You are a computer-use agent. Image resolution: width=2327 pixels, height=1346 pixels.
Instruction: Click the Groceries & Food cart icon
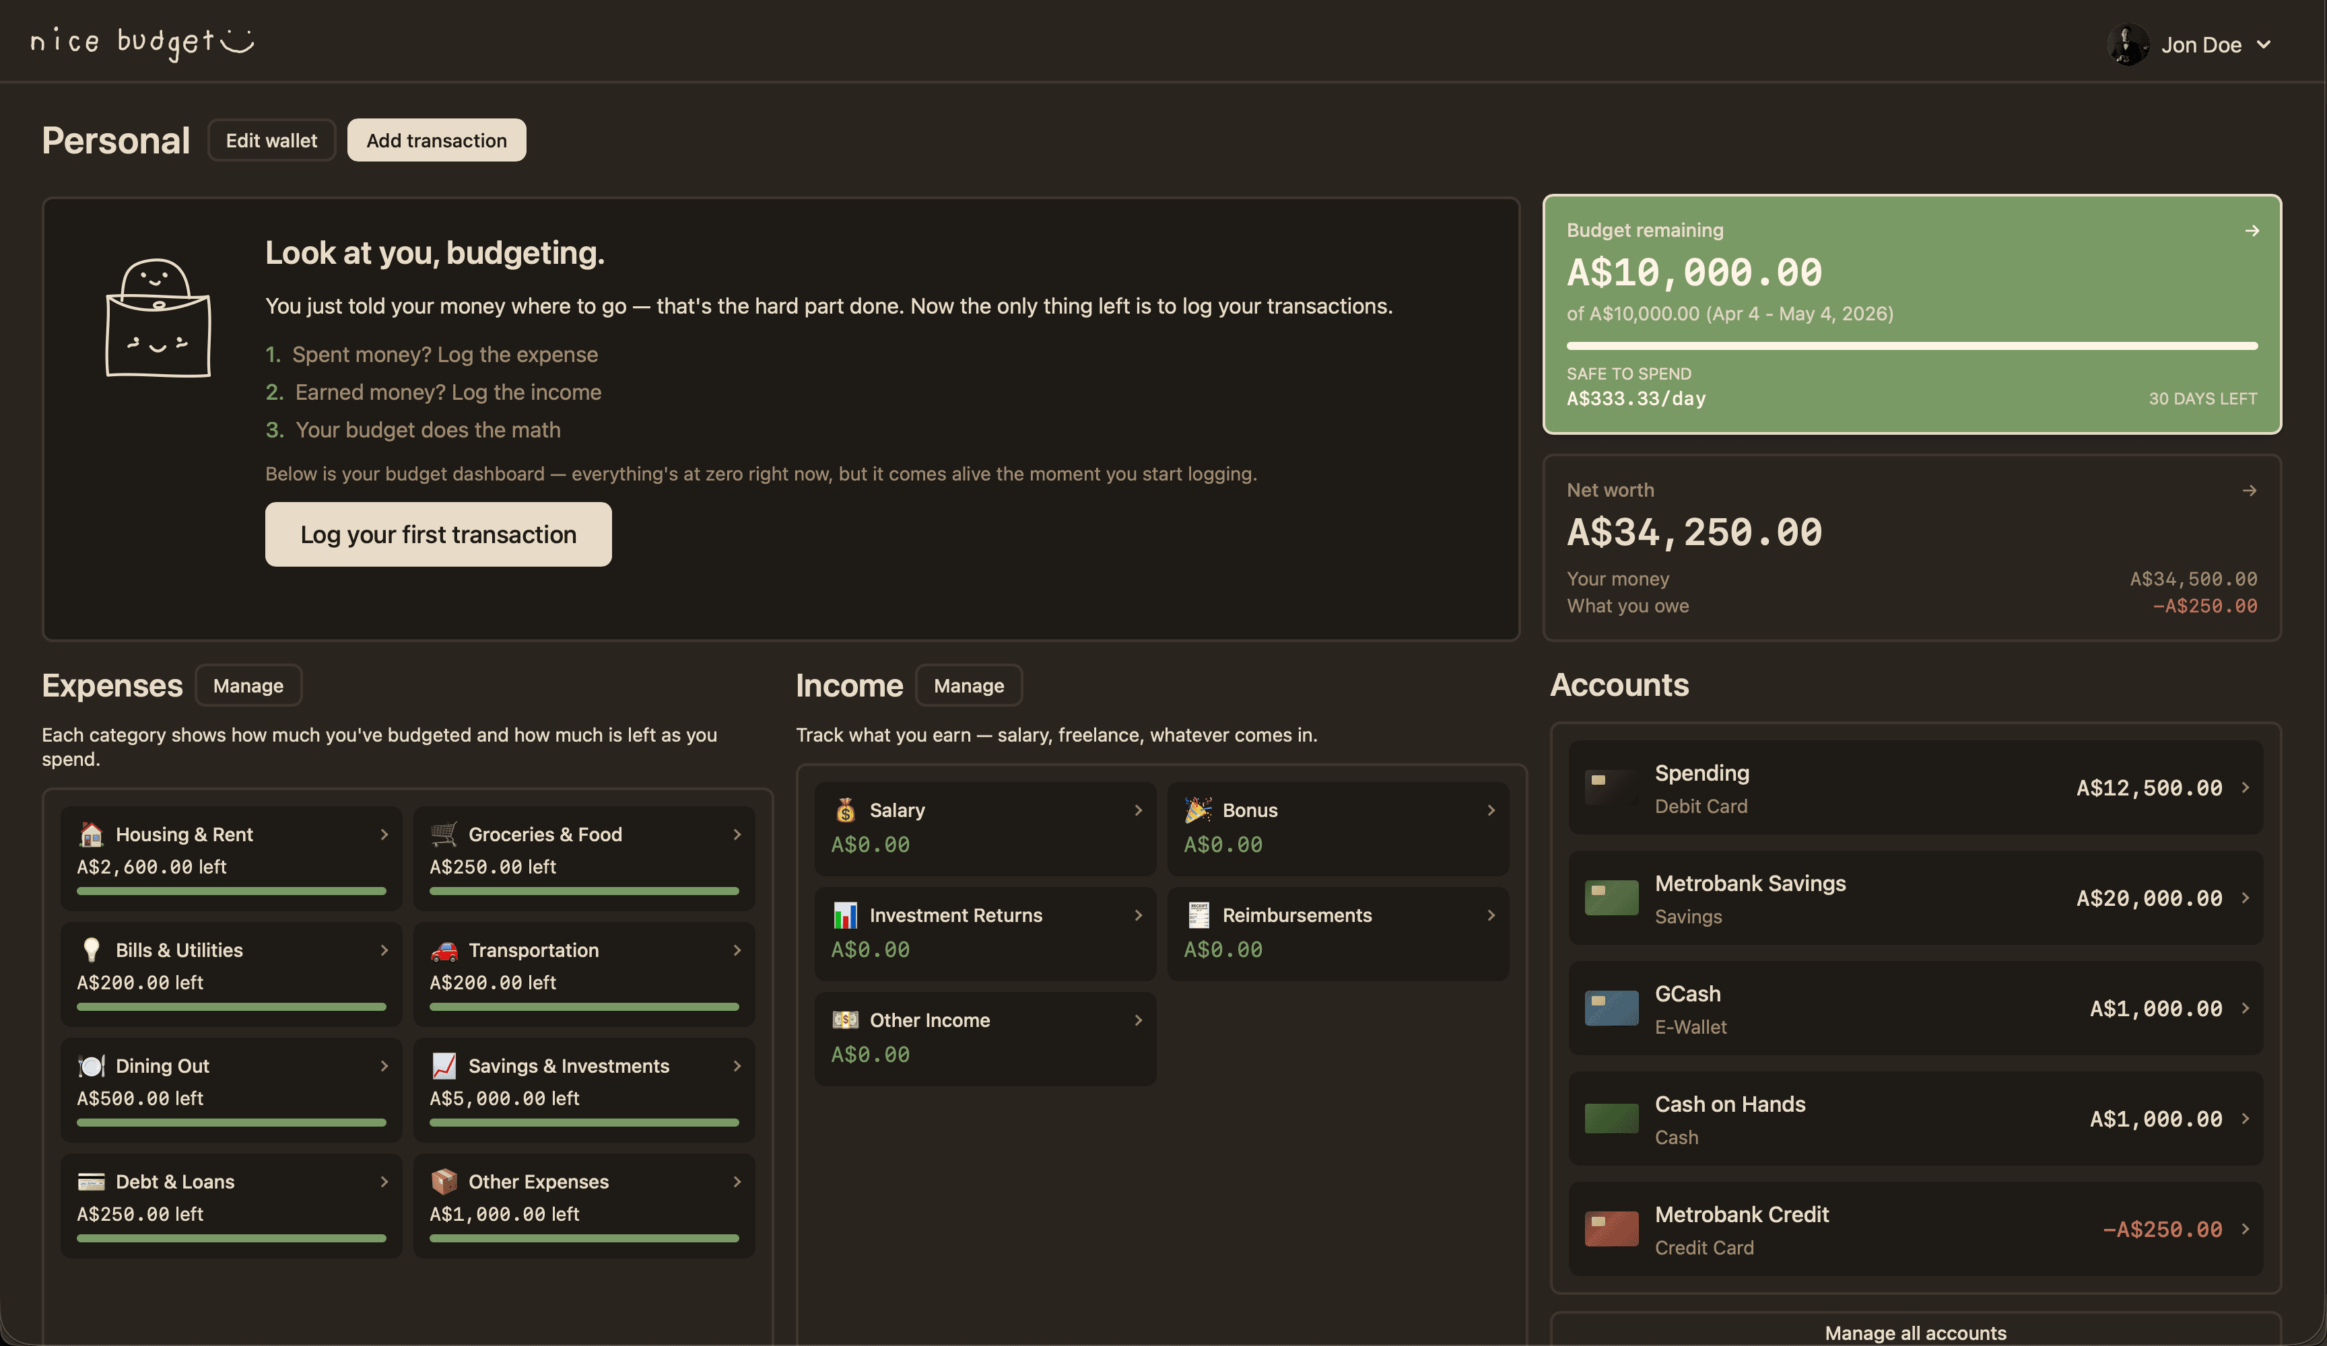click(x=444, y=834)
